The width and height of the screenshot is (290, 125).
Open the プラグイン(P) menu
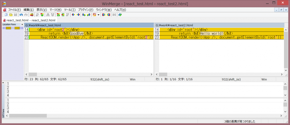[x=86, y=10]
